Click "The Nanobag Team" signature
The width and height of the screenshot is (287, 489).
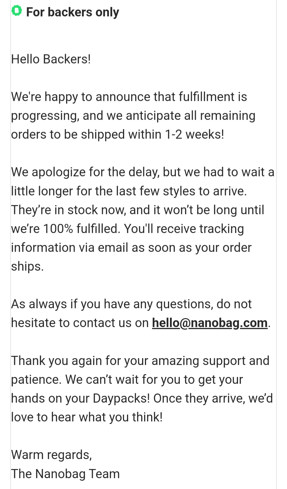65,474
